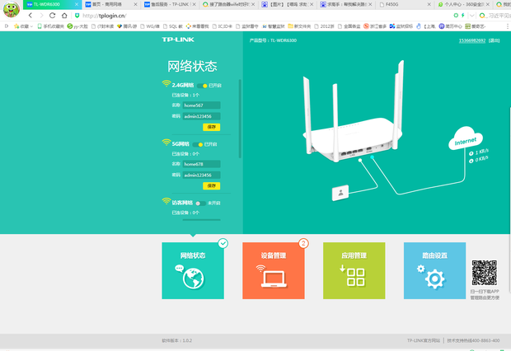Image resolution: width=511 pixels, height=351 pixels.
Task: Edit the 5G password field
Action: pyautogui.click(x=201, y=175)
